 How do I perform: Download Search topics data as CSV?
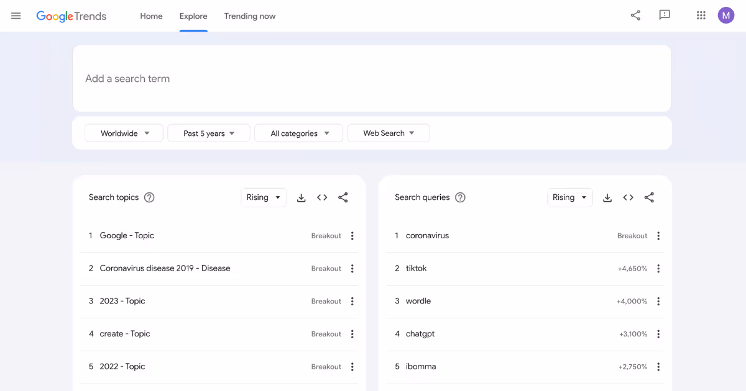(x=302, y=197)
